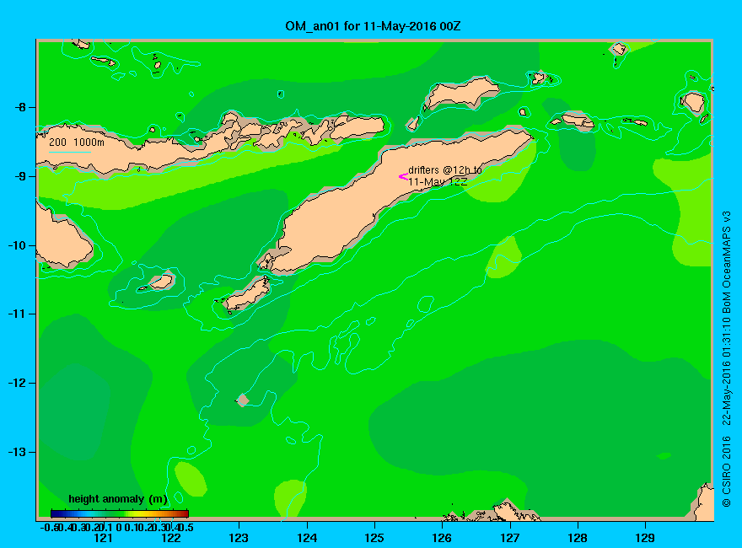
Task: Click the magenta drifter arrow marker
Action: tap(403, 177)
